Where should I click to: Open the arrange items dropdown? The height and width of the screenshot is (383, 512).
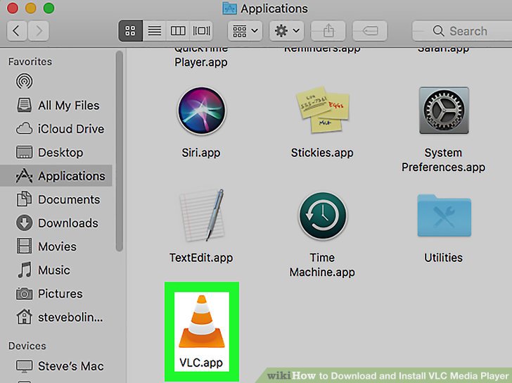tap(245, 31)
